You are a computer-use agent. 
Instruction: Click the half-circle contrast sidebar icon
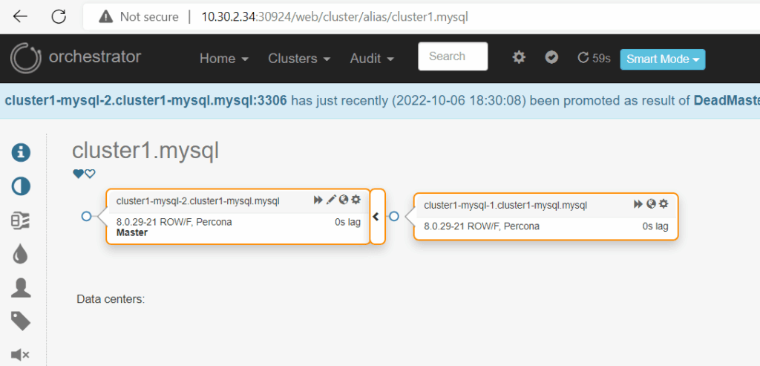21,186
